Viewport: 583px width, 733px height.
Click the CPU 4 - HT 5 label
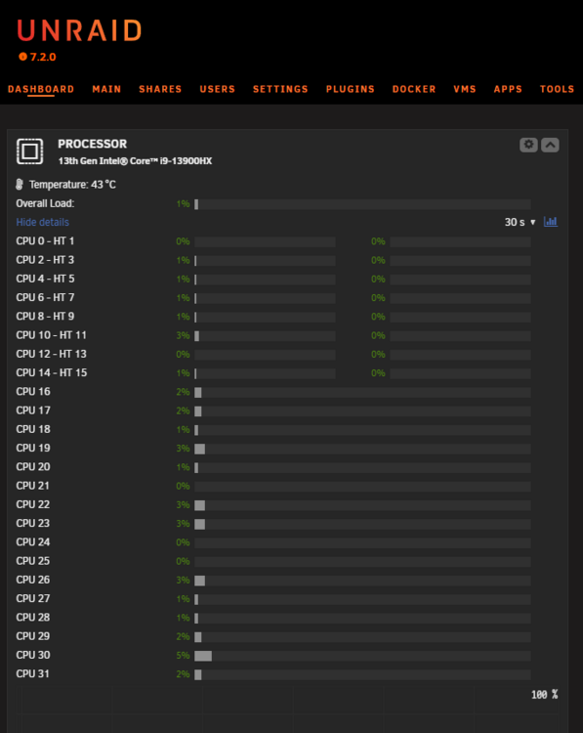pos(45,279)
